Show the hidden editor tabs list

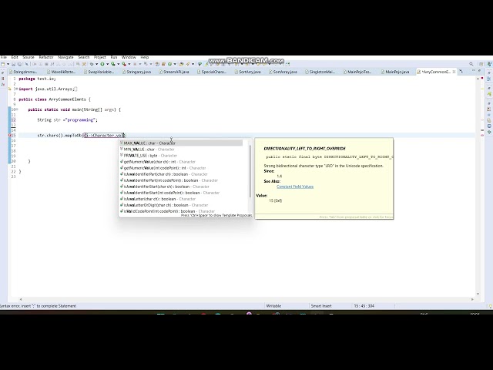461,72
